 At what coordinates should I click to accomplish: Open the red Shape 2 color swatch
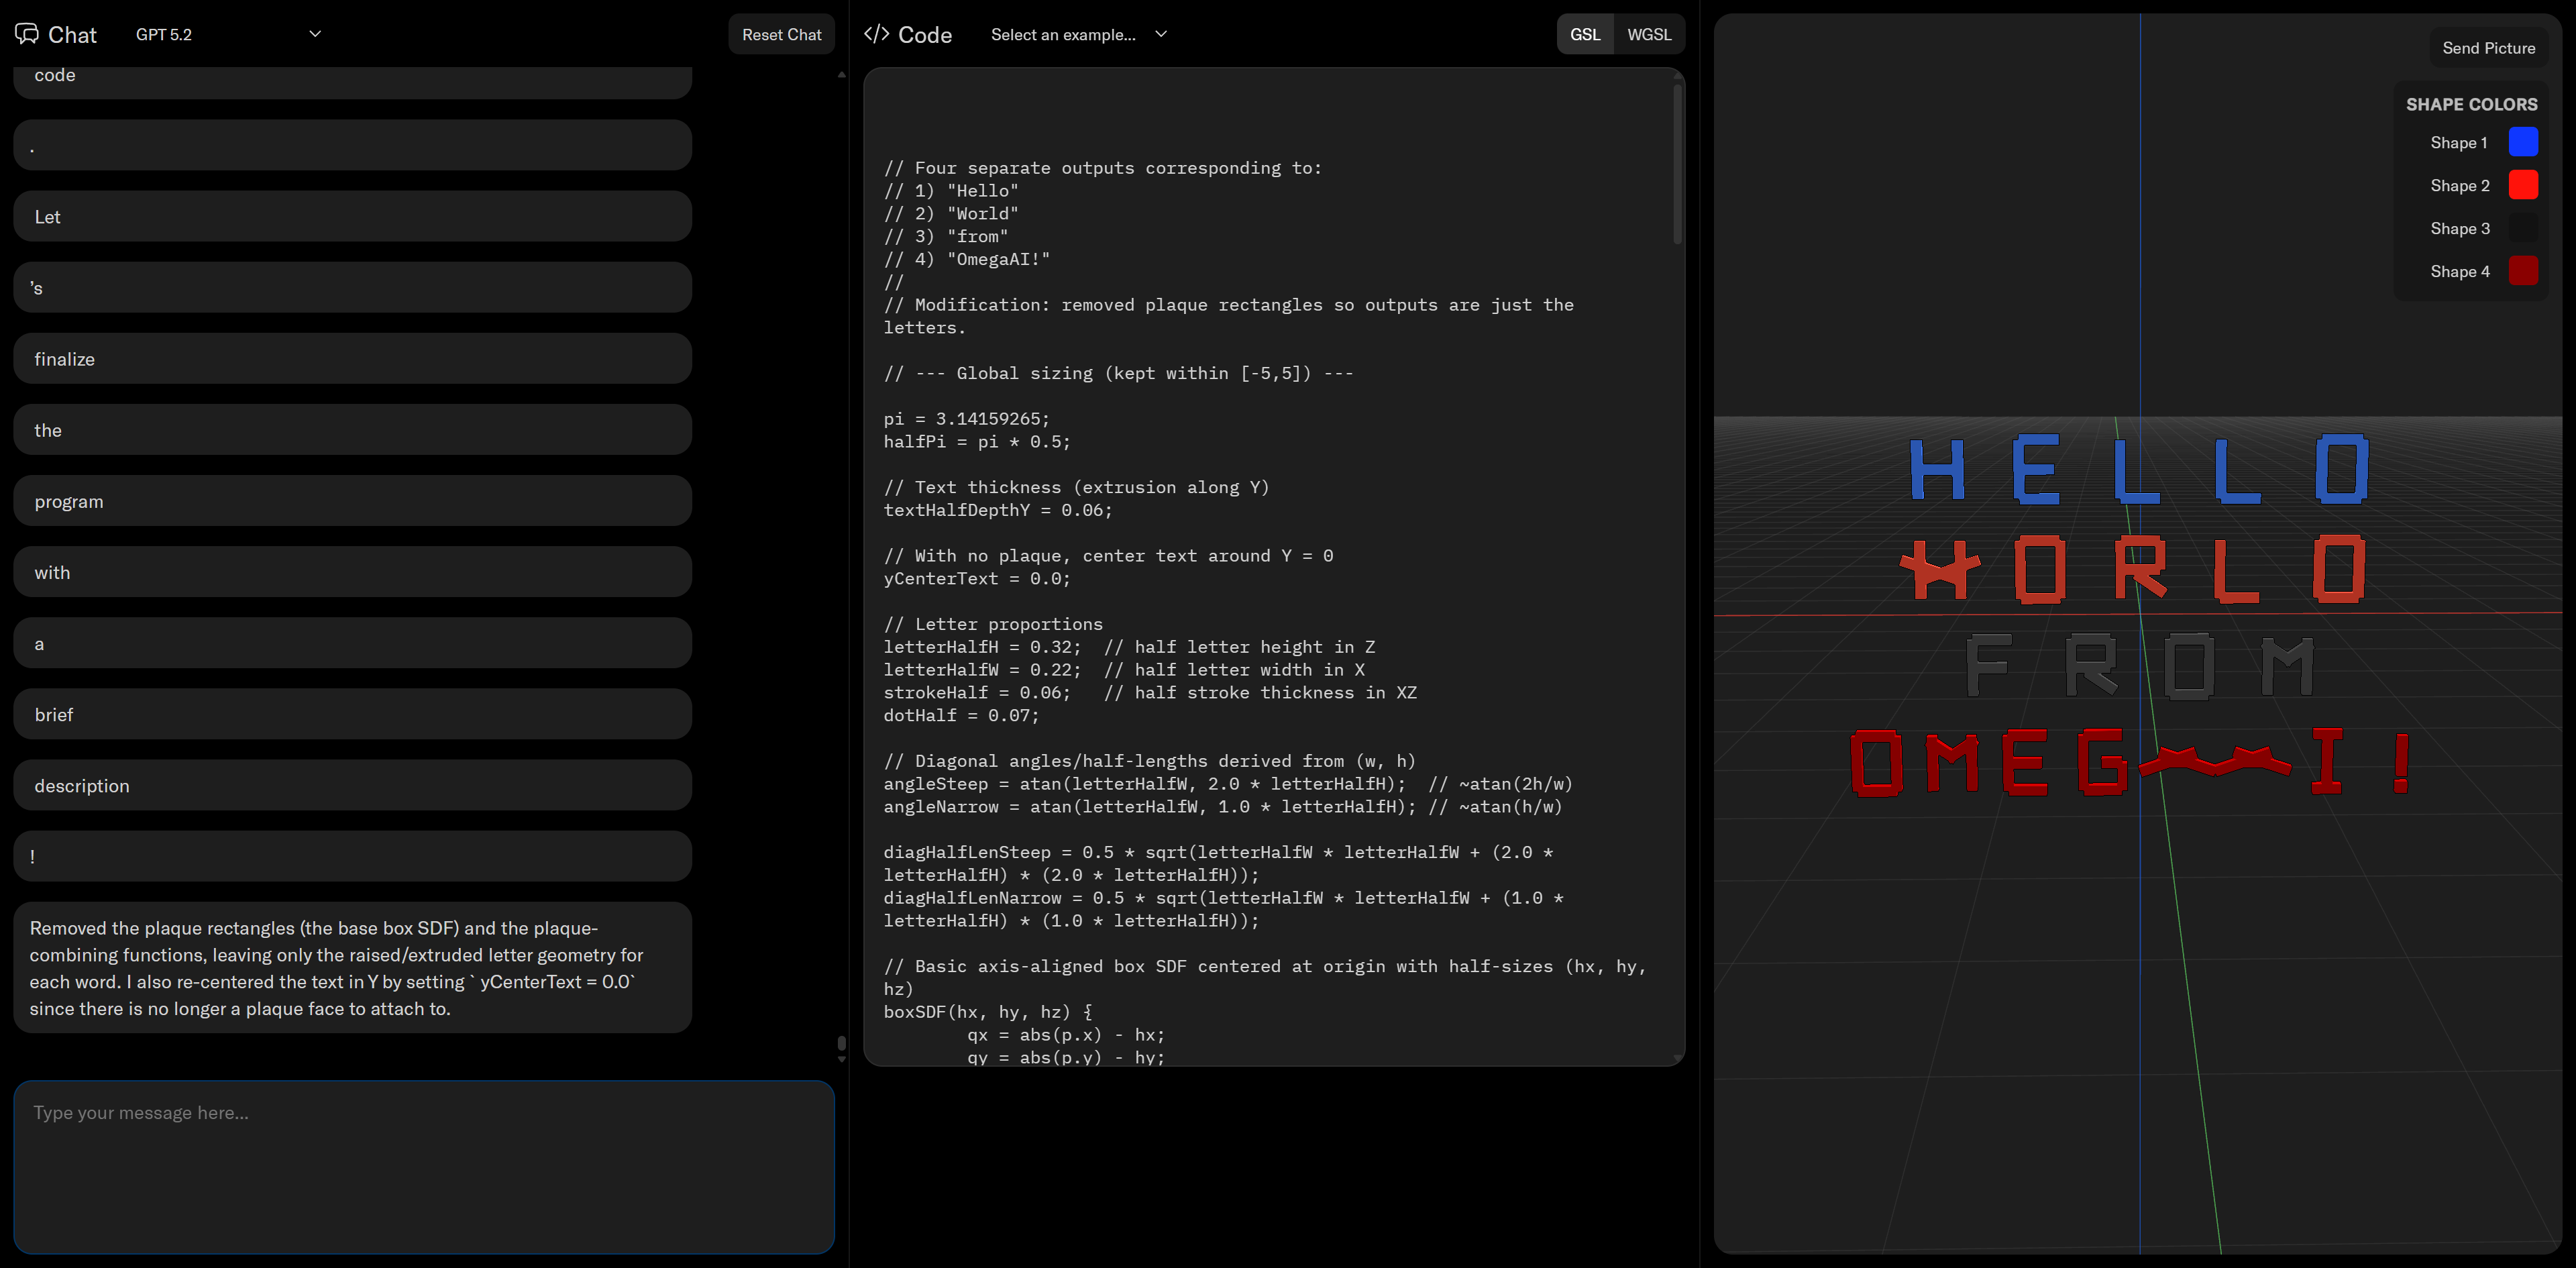point(2522,185)
